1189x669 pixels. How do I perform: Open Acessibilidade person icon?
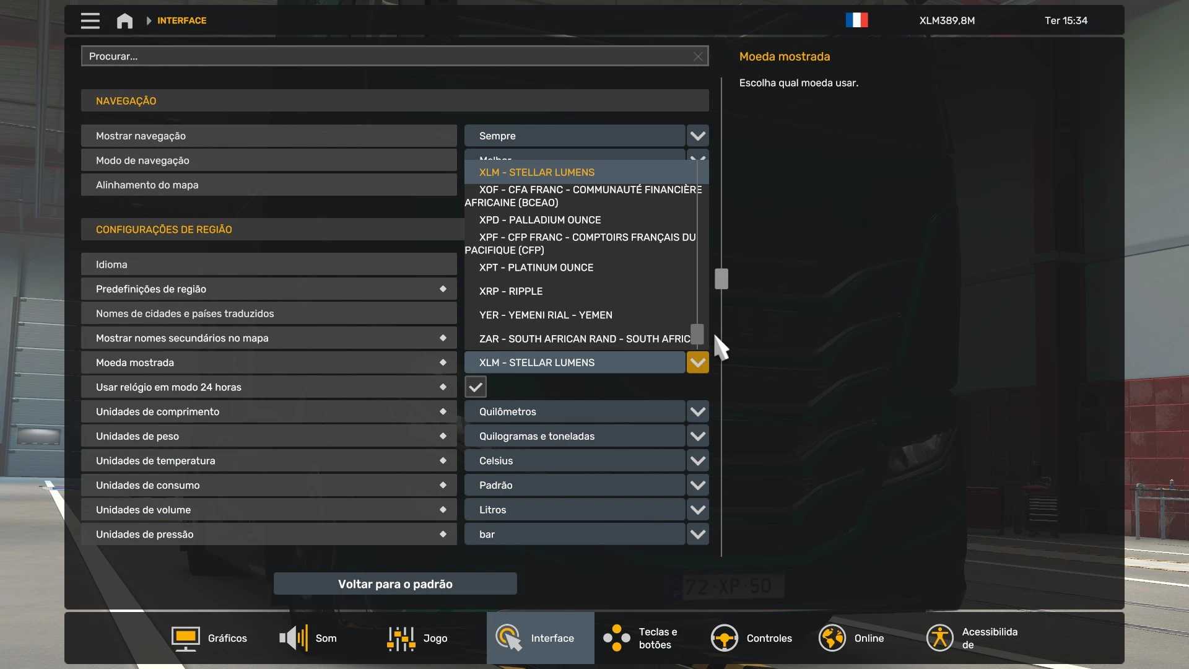click(x=939, y=638)
